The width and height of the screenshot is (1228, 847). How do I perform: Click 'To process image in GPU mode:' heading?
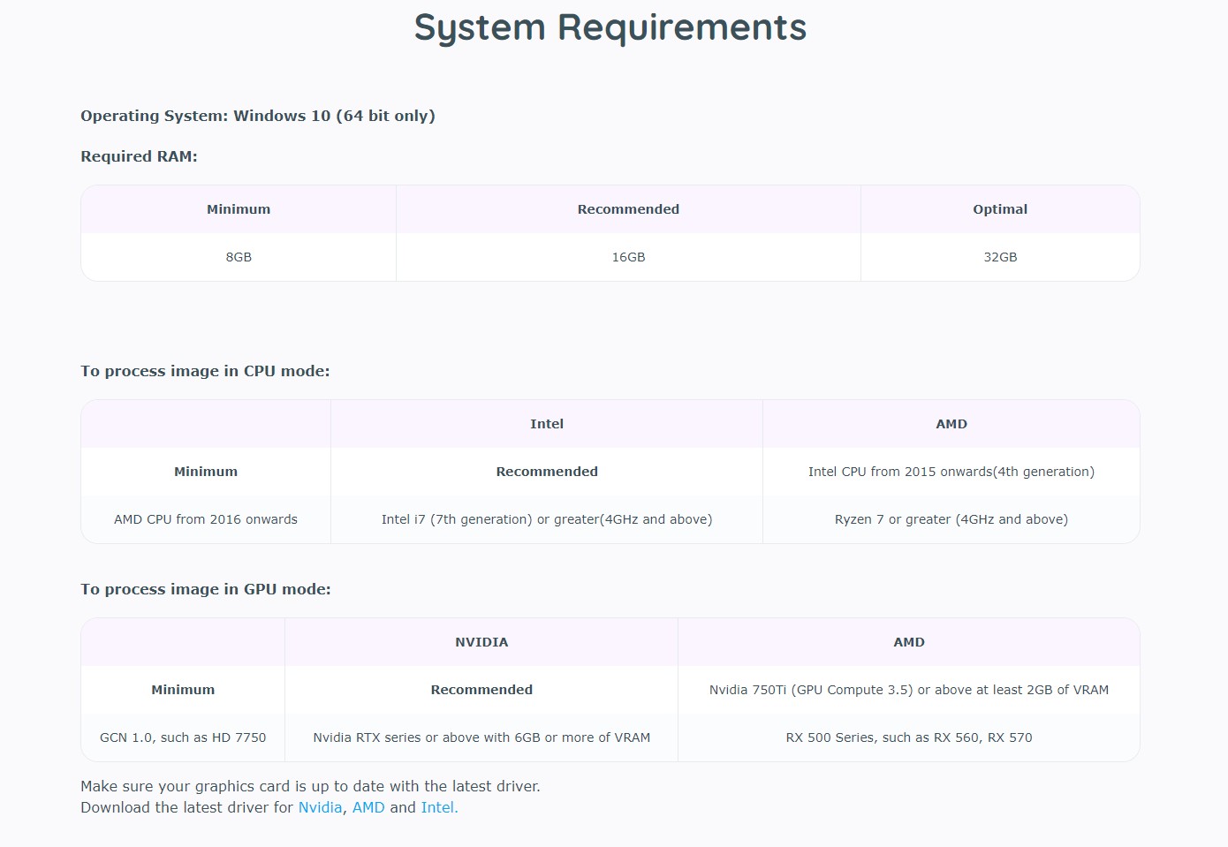click(x=206, y=589)
